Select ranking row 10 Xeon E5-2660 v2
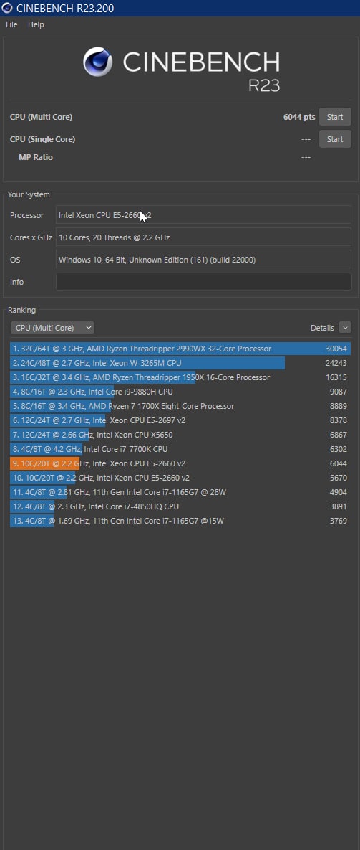This screenshot has width=360, height=850. pyautogui.click(x=180, y=478)
